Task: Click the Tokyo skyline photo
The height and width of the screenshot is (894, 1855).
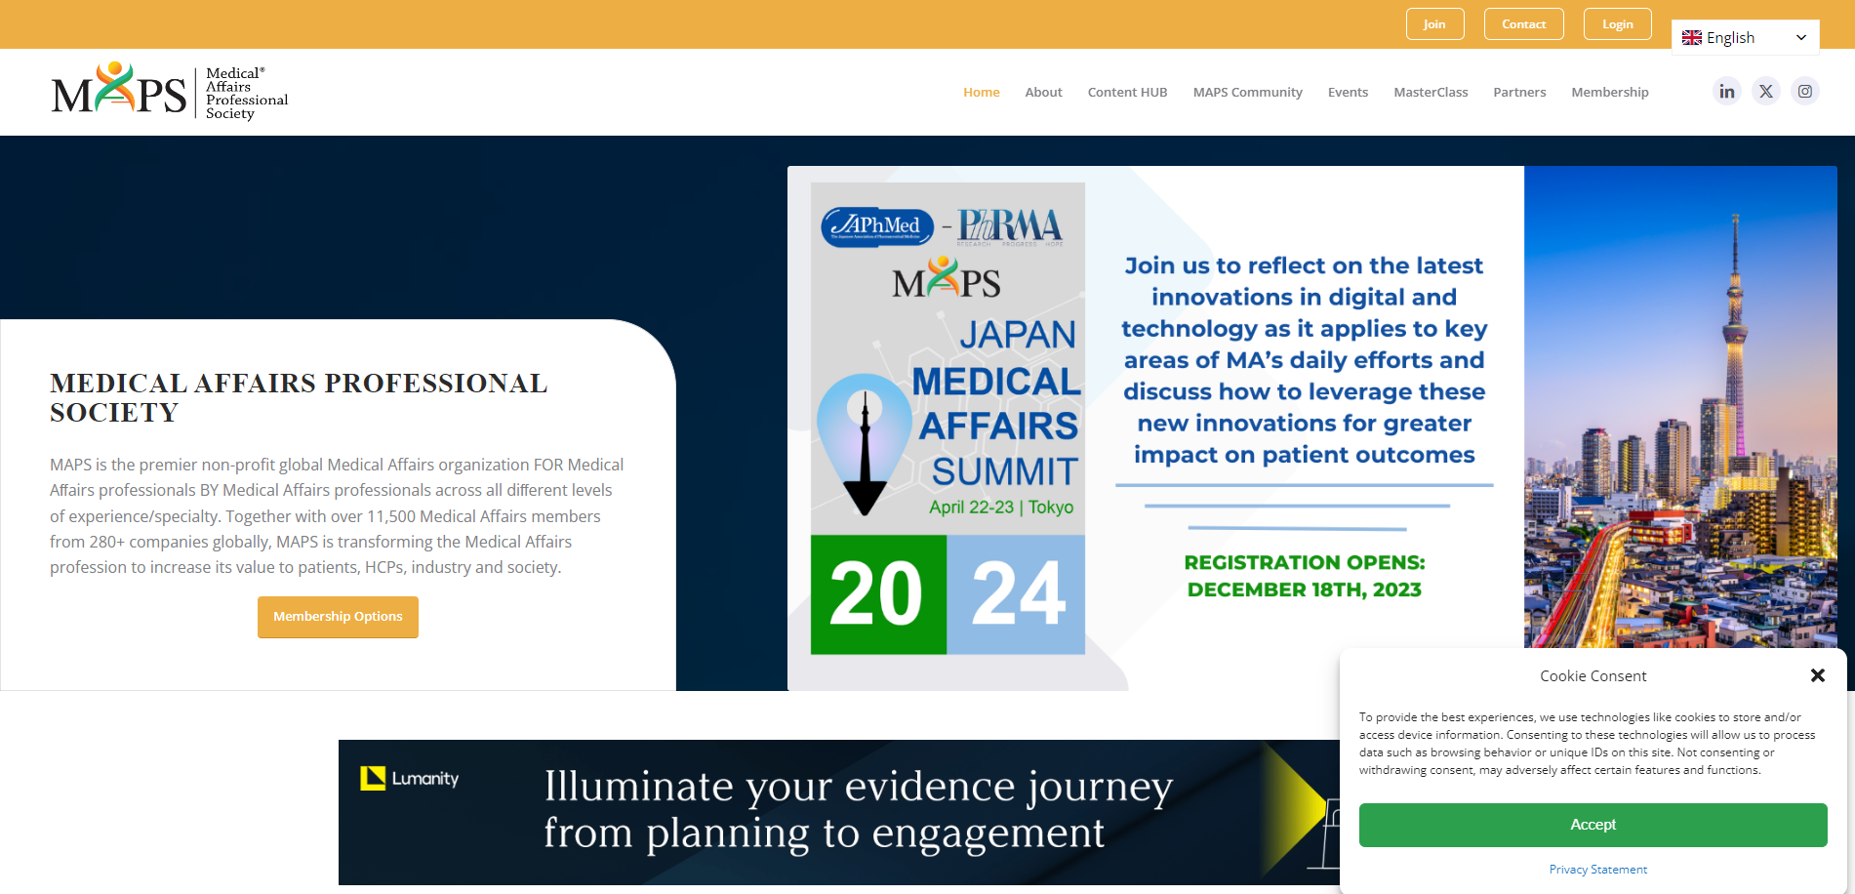Action: pyautogui.click(x=1679, y=407)
